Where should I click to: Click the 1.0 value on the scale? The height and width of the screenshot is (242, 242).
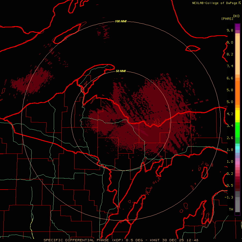[x=230, y=162]
